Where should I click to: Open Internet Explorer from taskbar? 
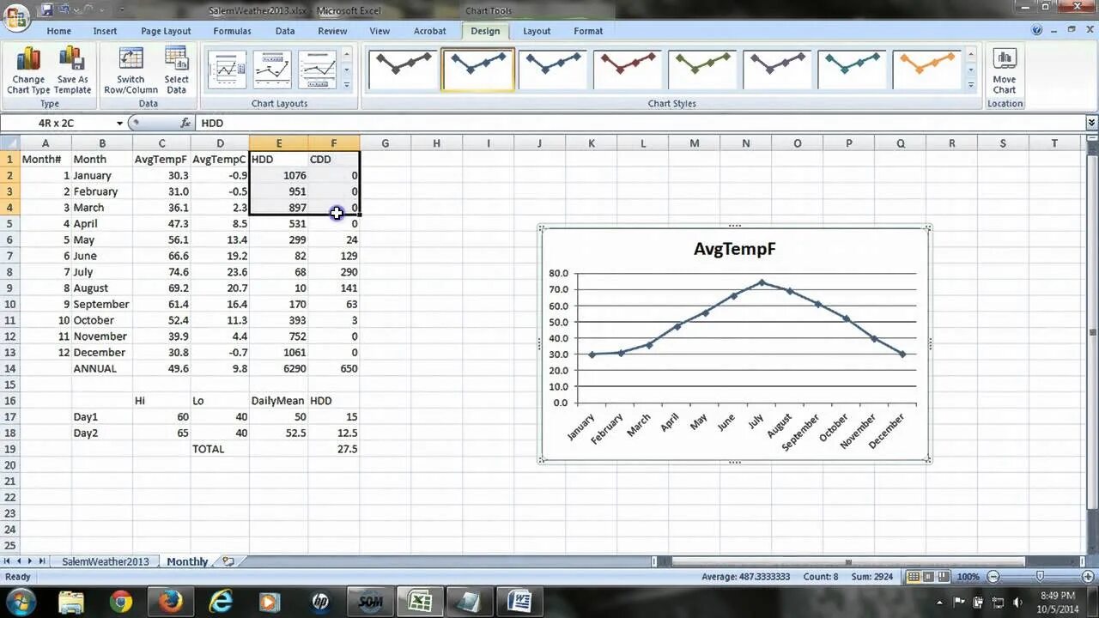(221, 602)
